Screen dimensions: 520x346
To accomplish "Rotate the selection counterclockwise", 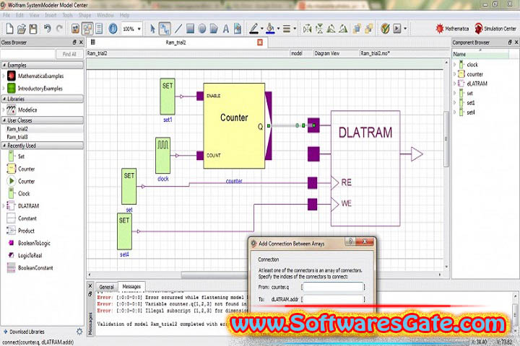I will [331, 29].
